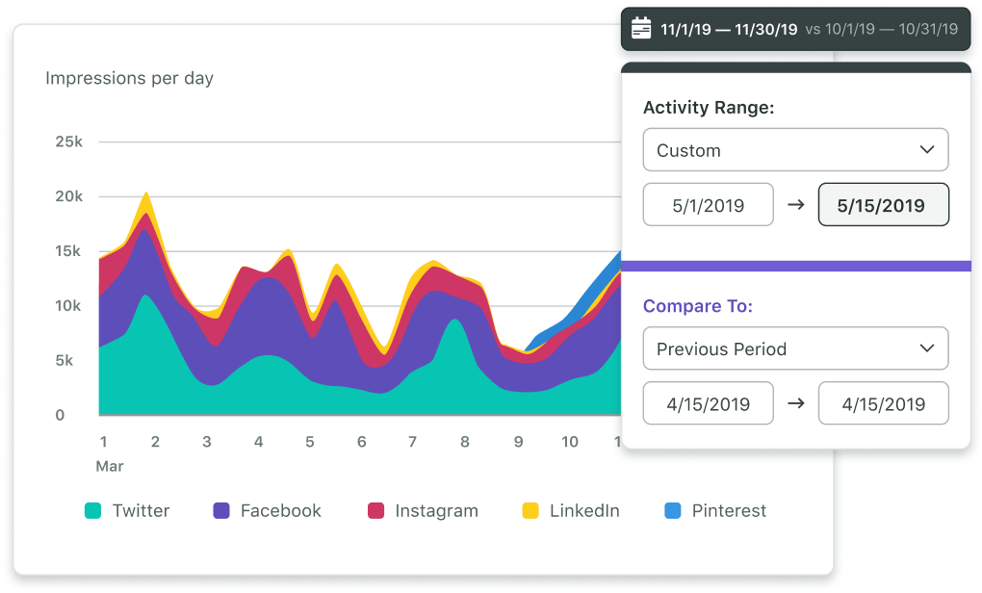Click the 5/1/2019 start date field
The image size is (982, 593).
pos(708,205)
